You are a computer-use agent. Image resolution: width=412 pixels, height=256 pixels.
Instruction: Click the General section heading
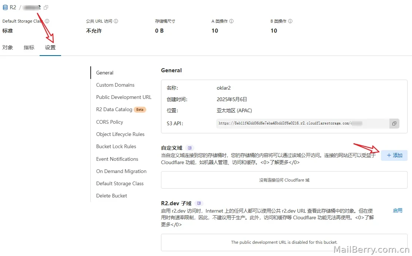(x=171, y=70)
